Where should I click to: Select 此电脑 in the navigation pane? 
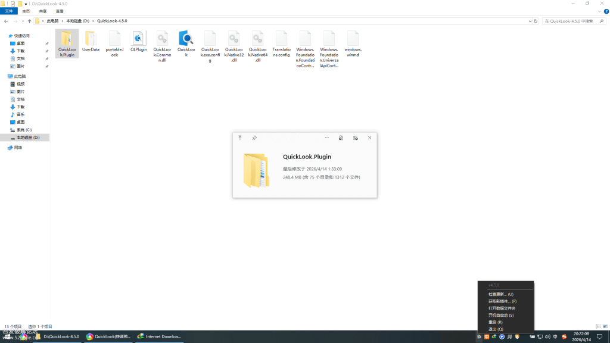coord(20,77)
